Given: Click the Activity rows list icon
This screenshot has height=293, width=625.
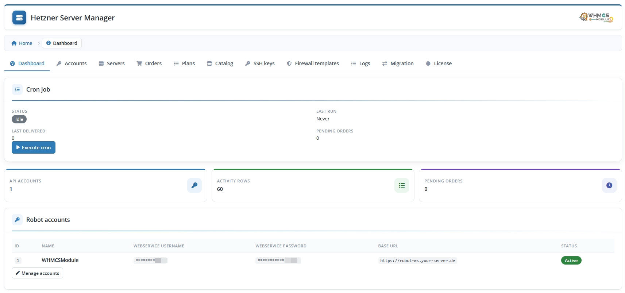Looking at the screenshot, I should coord(402,185).
